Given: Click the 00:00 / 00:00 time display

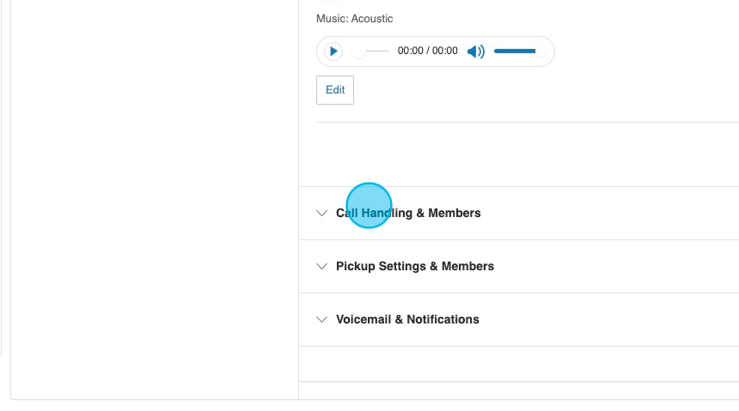Looking at the screenshot, I should coord(427,51).
